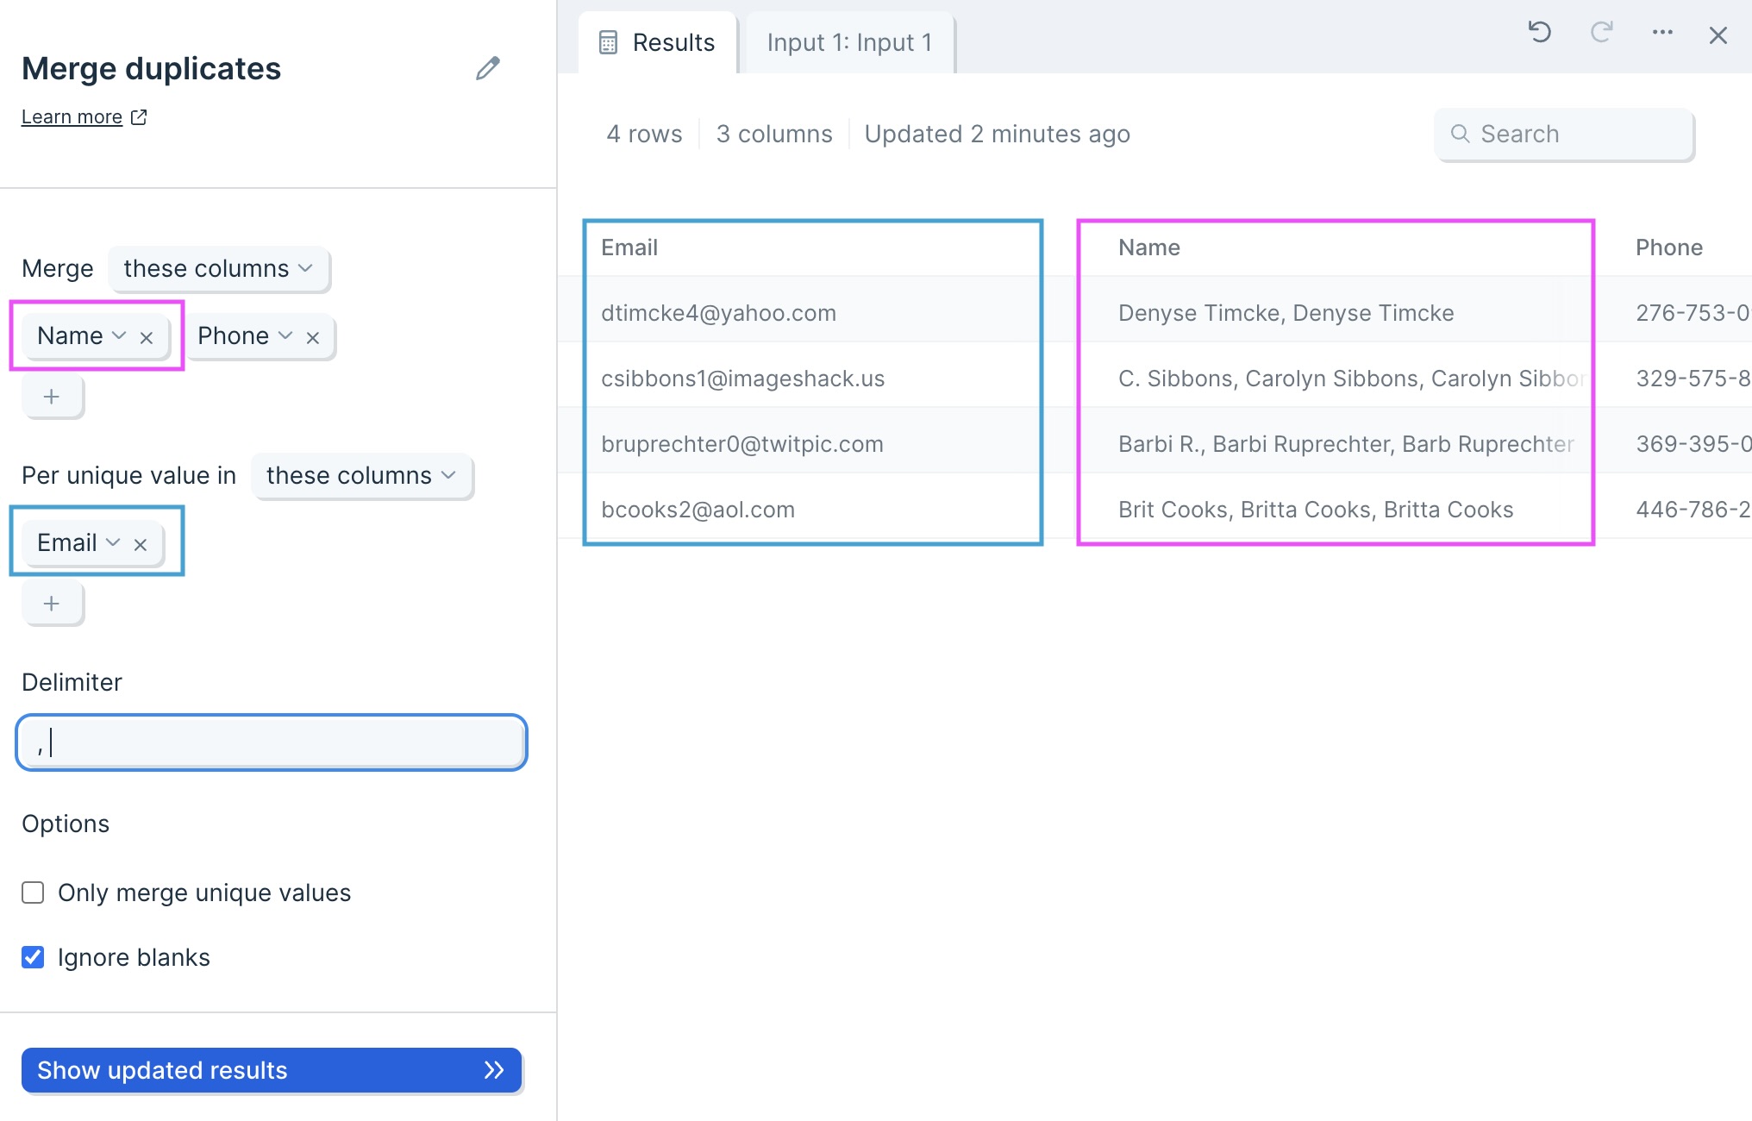The height and width of the screenshot is (1121, 1752).
Task: Click the phone cell starting 276-753
Action: pos(1693,313)
